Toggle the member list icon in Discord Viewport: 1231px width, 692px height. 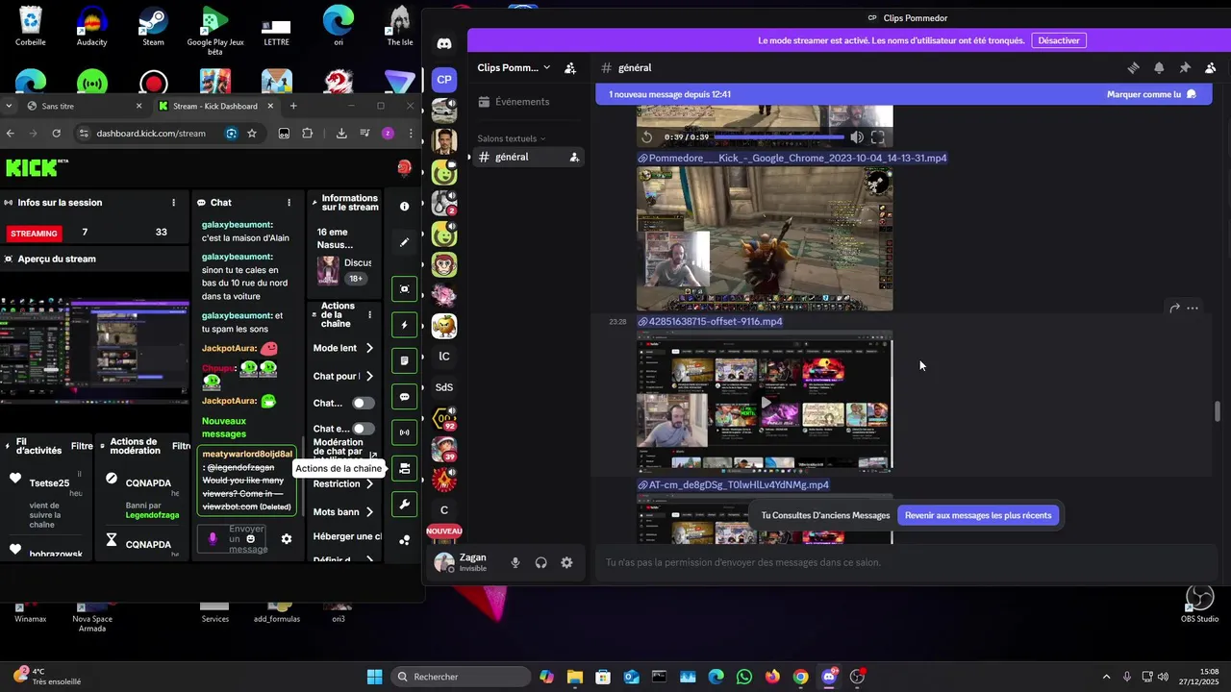tap(1211, 68)
